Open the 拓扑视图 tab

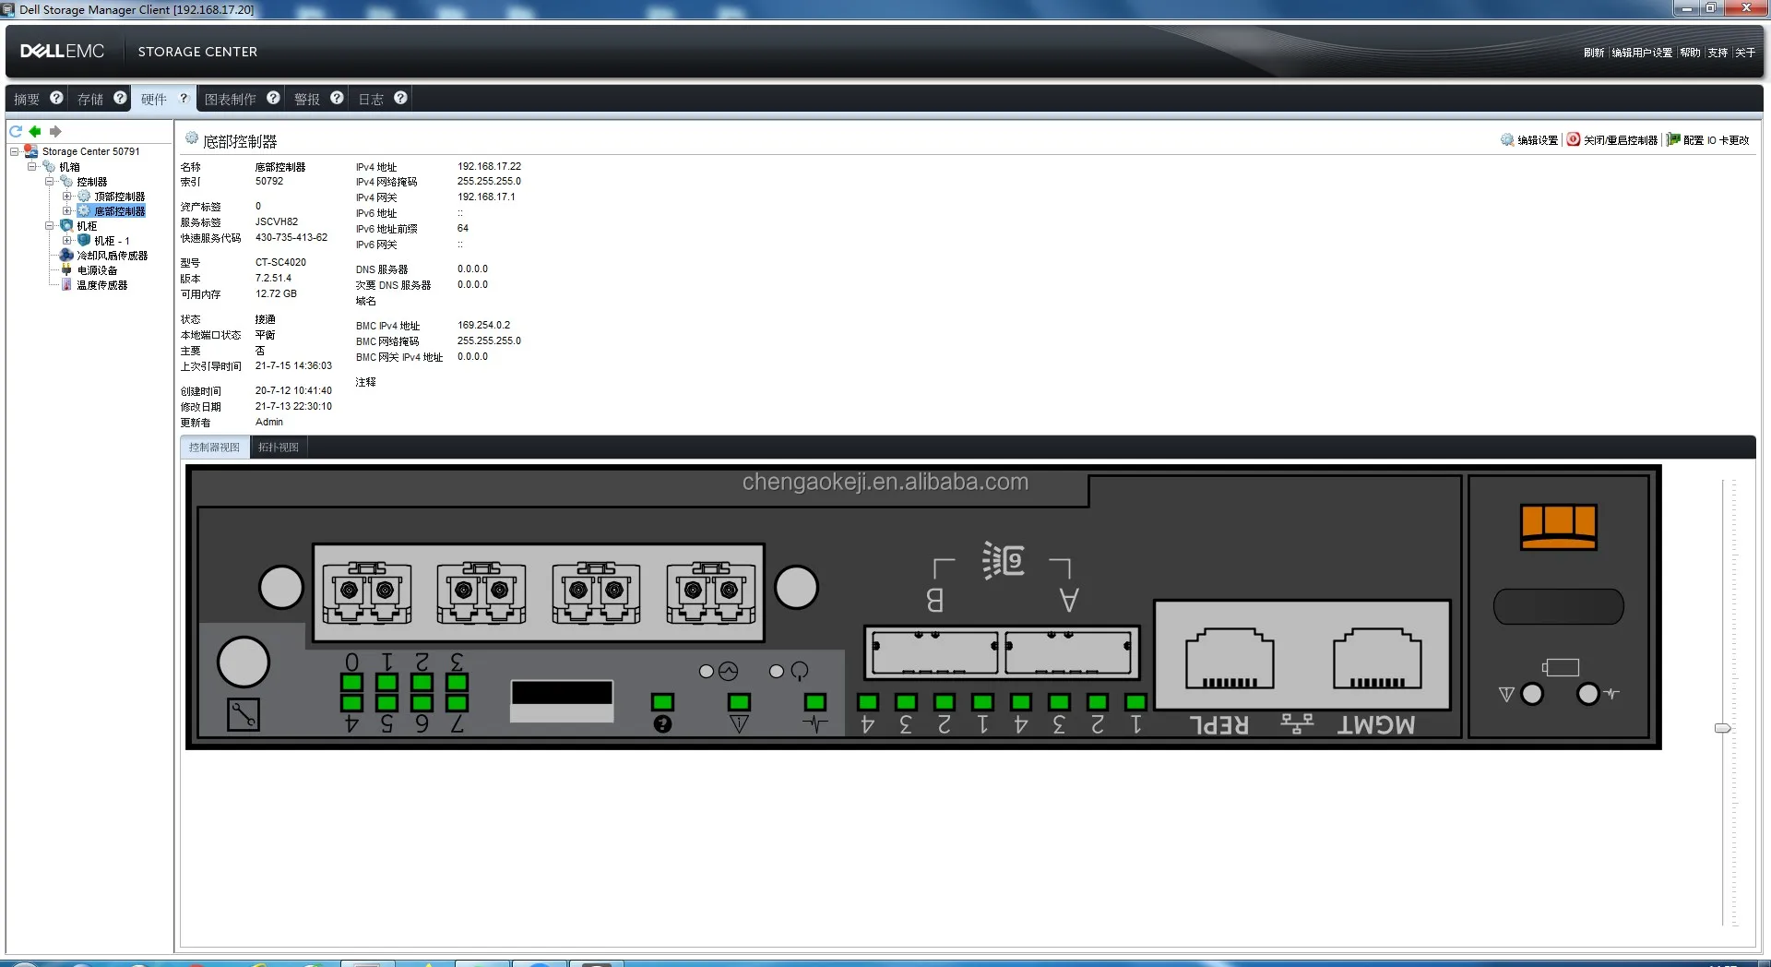pos(279,448)
